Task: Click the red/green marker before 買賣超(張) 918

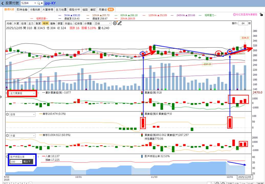Action: (142, 93)
